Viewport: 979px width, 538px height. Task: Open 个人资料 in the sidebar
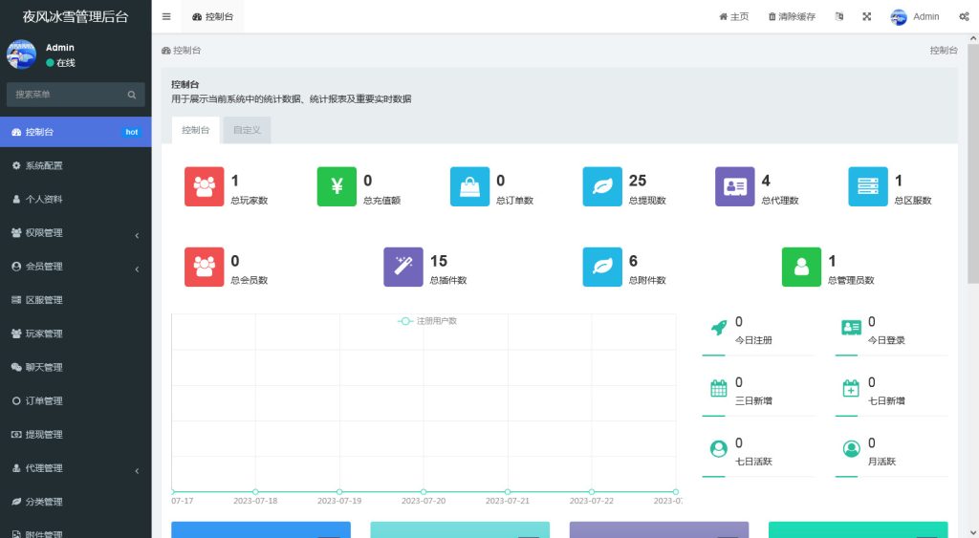(x=76, y=199)
